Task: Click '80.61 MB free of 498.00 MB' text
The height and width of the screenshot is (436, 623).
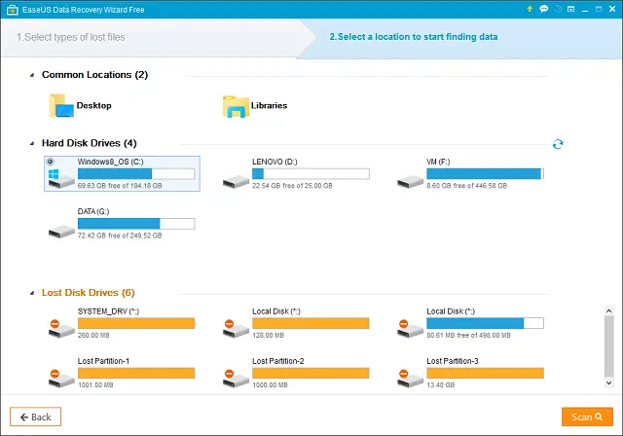Action: click(468, 335)
